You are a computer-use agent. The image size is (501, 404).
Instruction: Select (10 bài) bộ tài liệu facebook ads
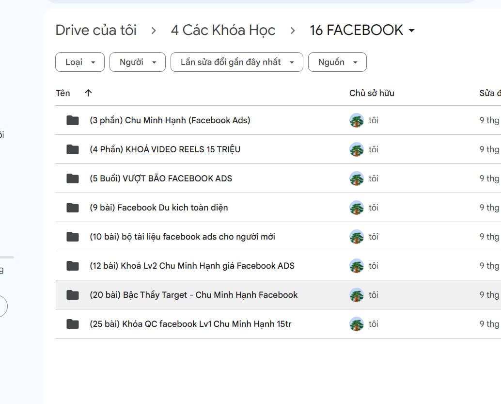pos(183,237)
